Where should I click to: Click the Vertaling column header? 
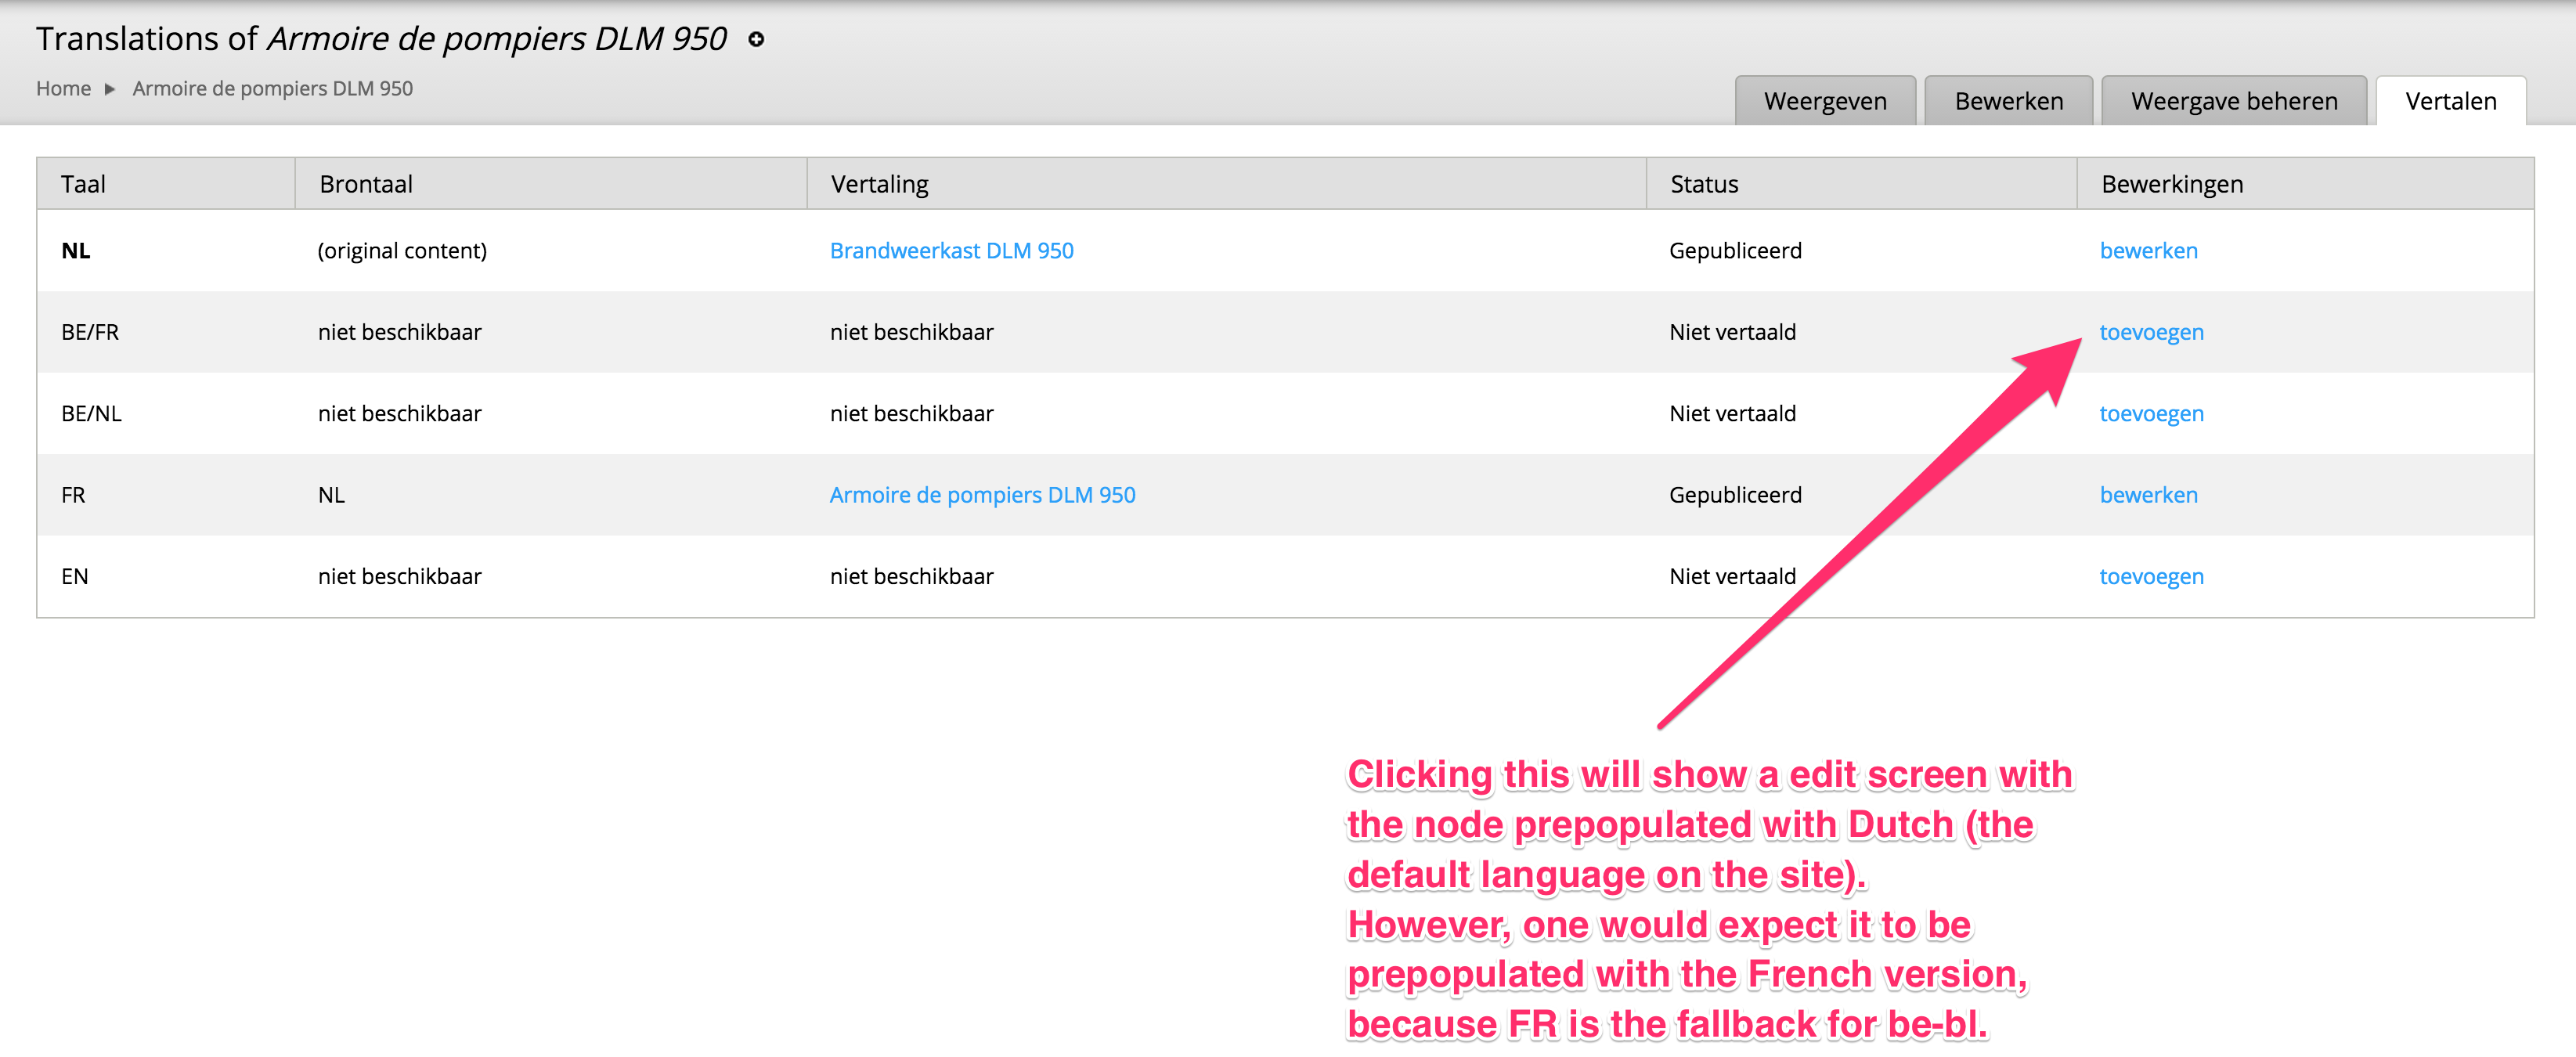[879, 184]
